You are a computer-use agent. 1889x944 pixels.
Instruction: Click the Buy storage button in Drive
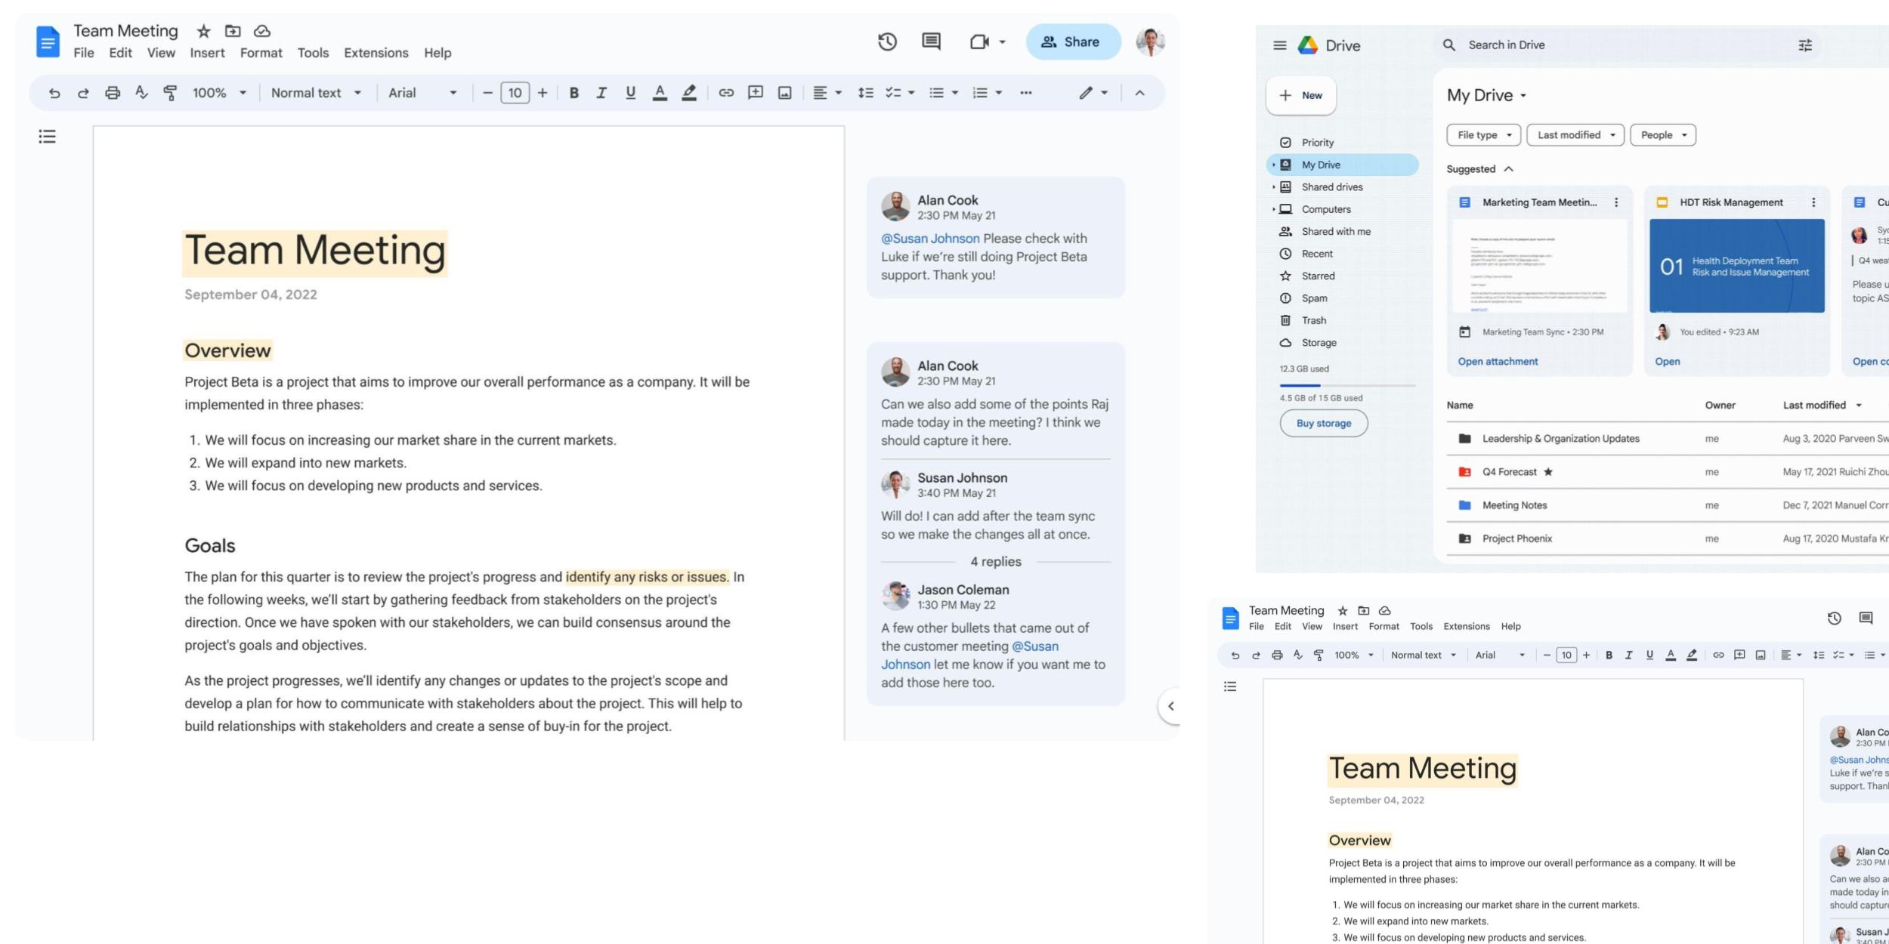(x=1324, y=423)
